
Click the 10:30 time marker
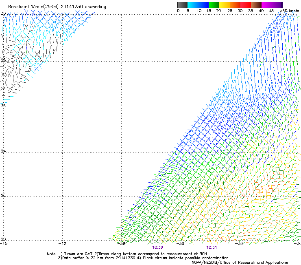pos(157,247)
